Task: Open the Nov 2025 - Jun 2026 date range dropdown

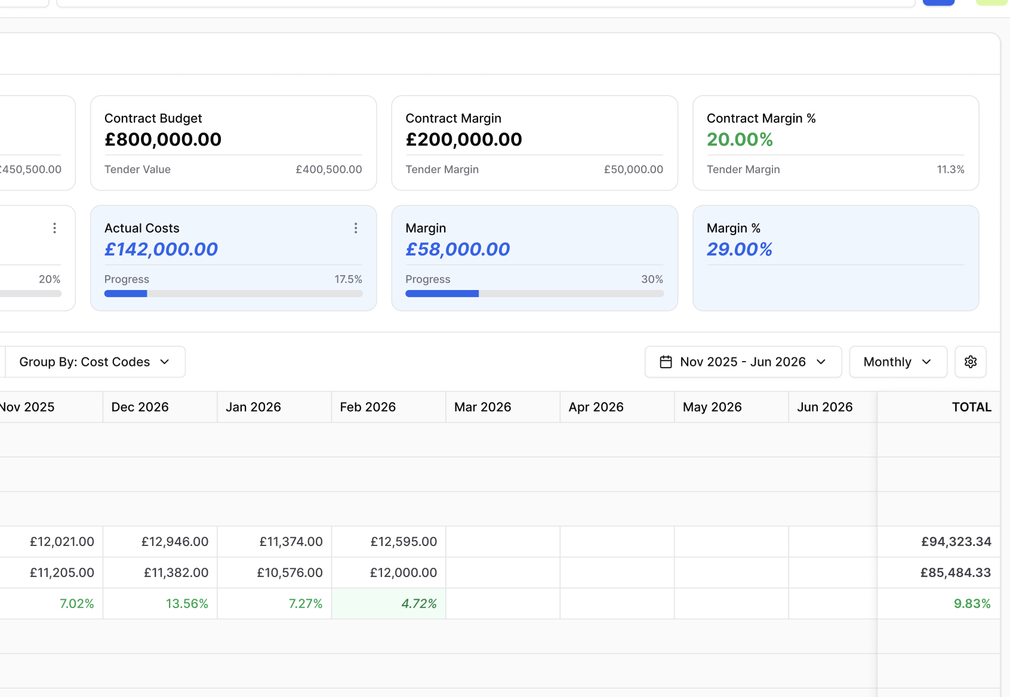Action: tap(743, 362)
